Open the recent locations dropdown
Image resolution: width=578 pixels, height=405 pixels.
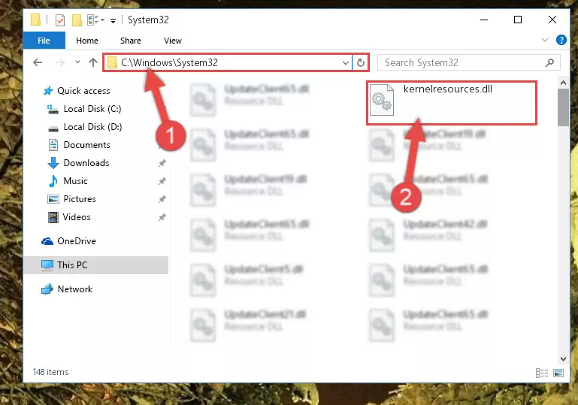pyautogui.click(x=77, y=62)
